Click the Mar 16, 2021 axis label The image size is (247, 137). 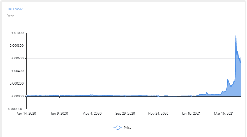pyautogui.click(x=224, y=114)
